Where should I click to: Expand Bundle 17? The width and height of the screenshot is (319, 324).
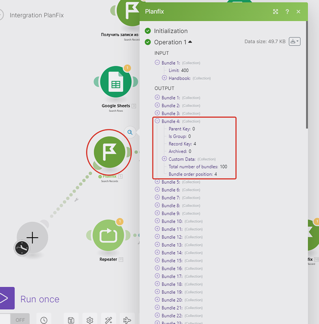pos(157,276)
